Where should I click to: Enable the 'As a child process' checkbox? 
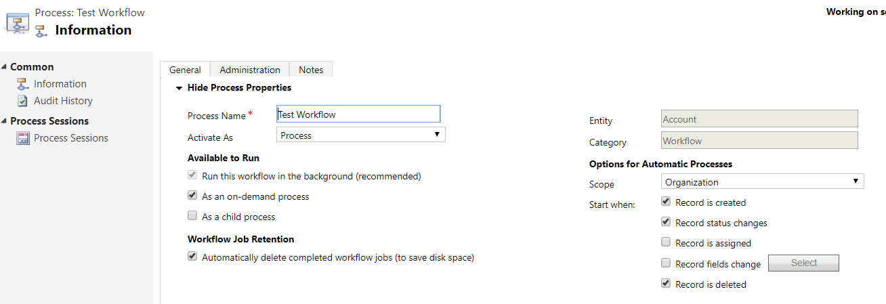[x=192, y=217]
